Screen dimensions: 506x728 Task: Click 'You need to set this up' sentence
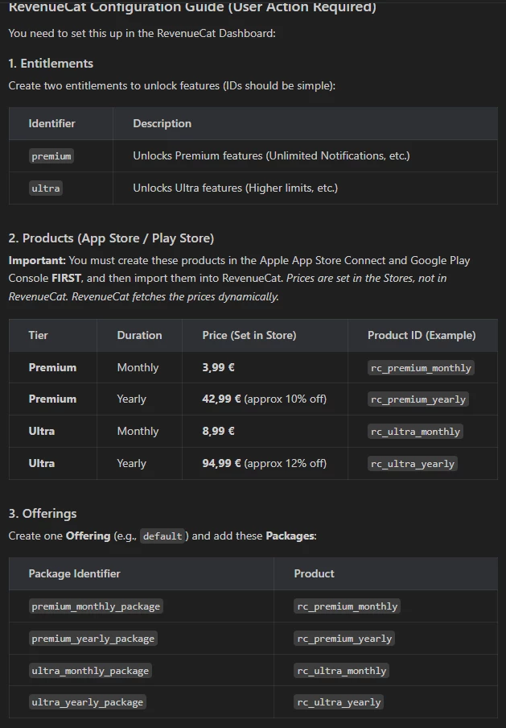click(142, 34)
